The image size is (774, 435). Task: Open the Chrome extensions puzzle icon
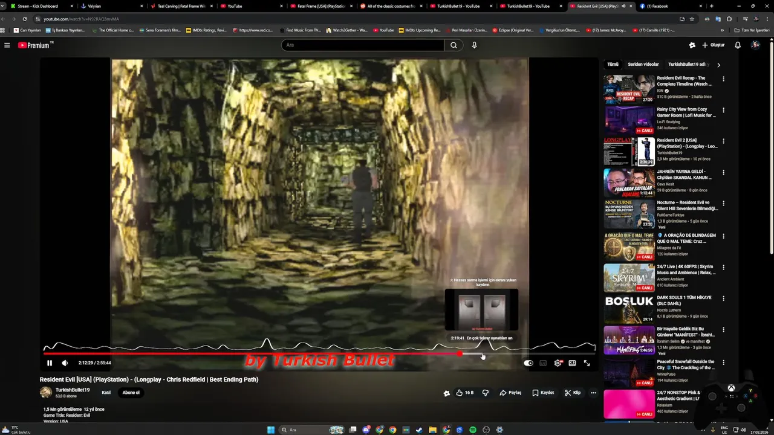point(729,19)
